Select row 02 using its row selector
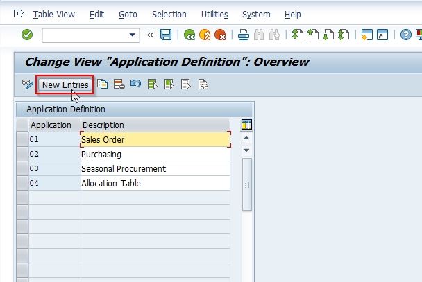The width and height of the screenshot is (422, 282). pyautogui.click(x=22, y=154)
